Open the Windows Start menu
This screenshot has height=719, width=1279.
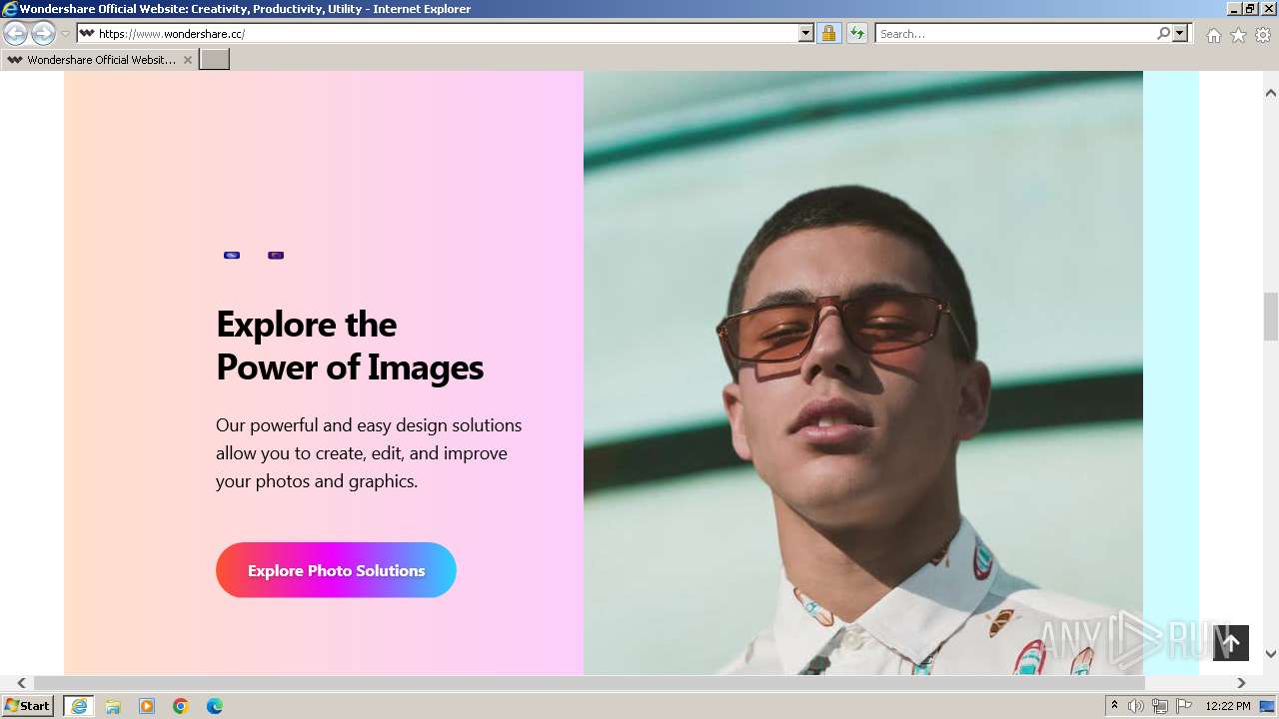click(x=27, y=706)
